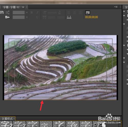
Task: Select the 字幕: 字幕 02 tab
Action: (11, 7)
